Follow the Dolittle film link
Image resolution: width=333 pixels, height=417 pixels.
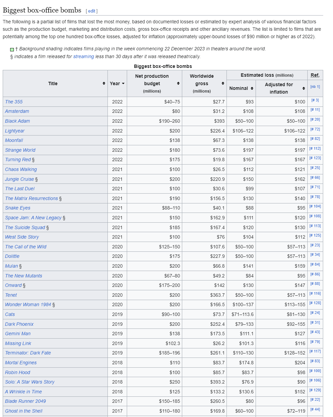(x=12, y=256)
